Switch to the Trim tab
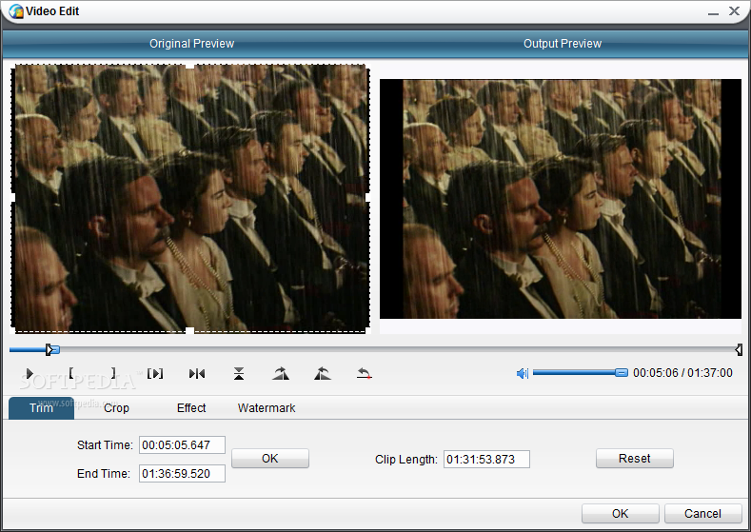 tap(41, 408)
